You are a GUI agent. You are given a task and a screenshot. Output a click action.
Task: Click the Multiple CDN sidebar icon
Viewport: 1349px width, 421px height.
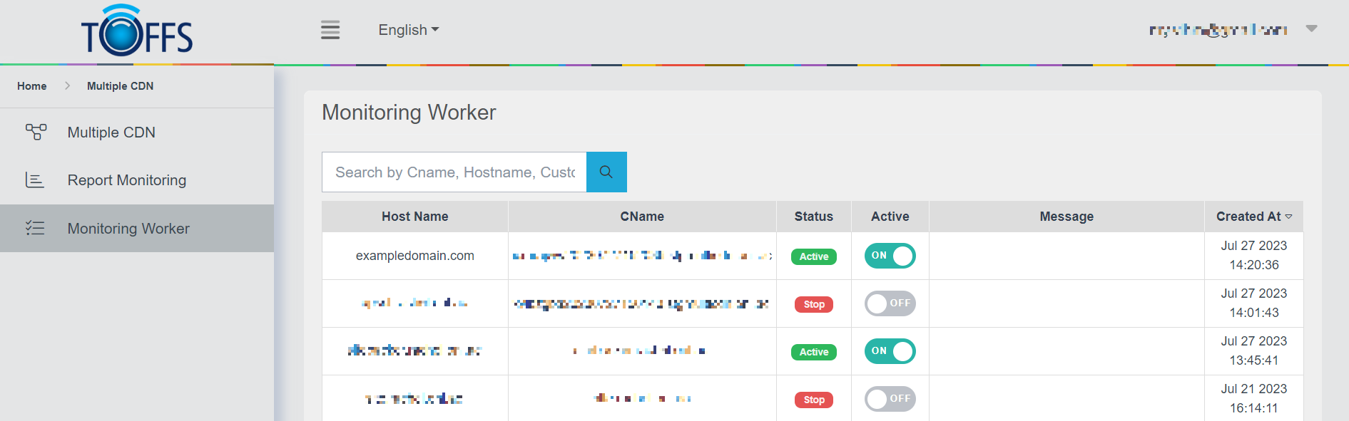[36, 132]
